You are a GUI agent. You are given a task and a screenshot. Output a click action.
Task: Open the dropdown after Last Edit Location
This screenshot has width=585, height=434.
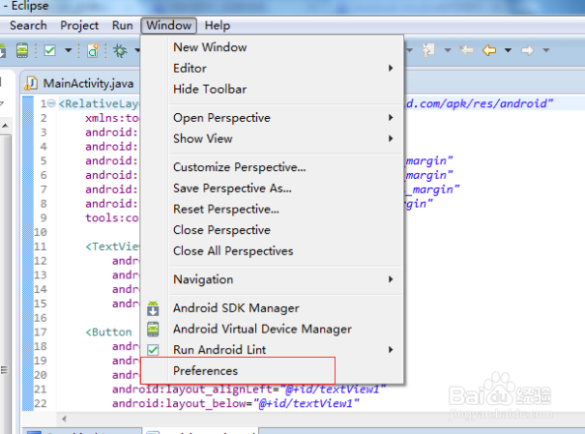(x=448, y=50)
